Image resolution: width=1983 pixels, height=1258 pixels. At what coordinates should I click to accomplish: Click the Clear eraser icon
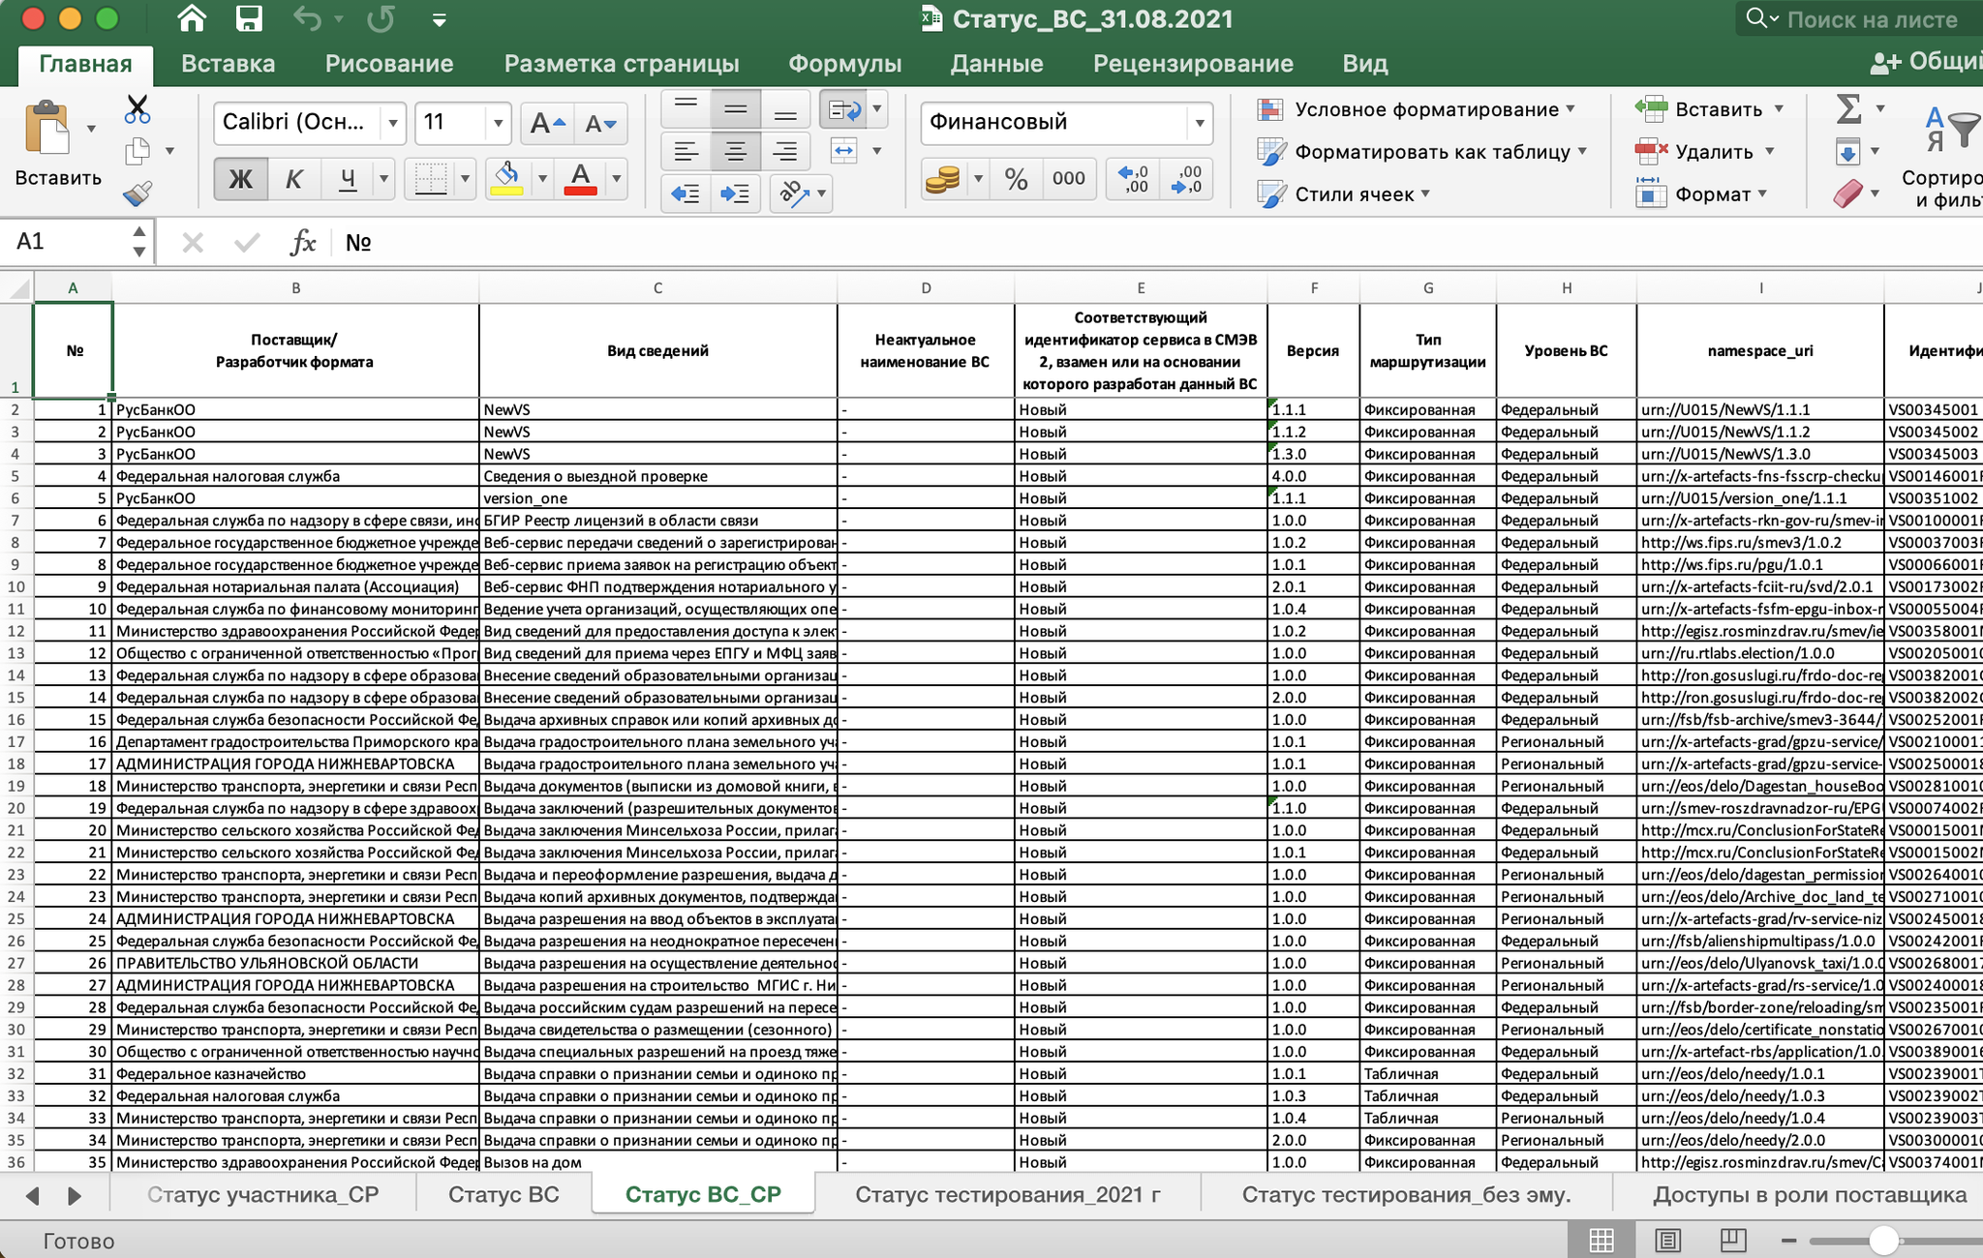(x=1847, y=194)
